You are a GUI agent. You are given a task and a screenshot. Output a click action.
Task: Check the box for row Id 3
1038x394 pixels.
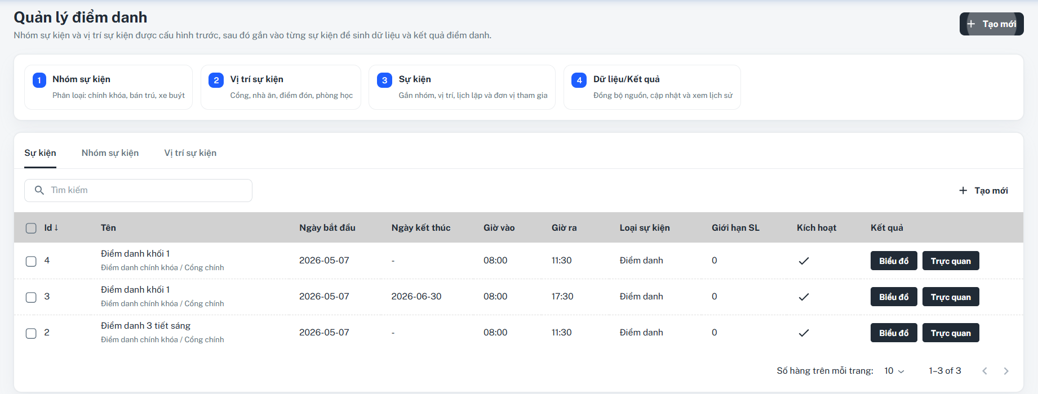click(x=31, y=297)
